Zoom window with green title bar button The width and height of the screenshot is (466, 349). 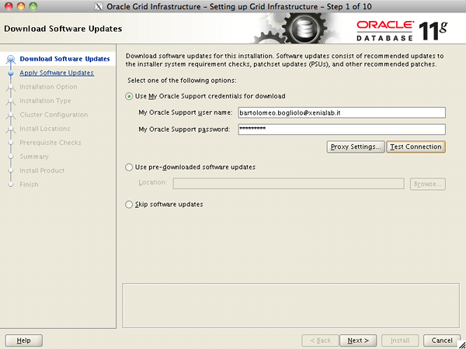(x=33, y=6)
